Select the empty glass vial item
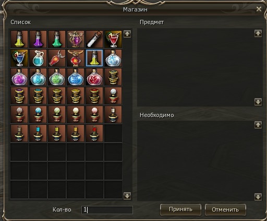Viewport: 267px width, 221px height. pyautogui.click(x=94, y=39)
